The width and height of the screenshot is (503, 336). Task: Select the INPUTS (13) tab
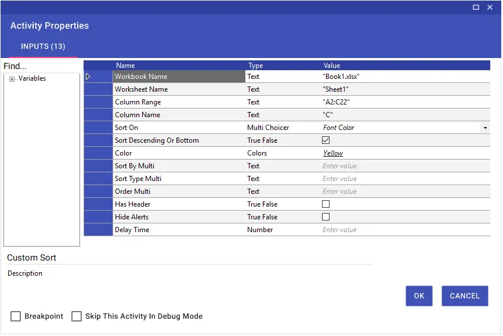43,46
